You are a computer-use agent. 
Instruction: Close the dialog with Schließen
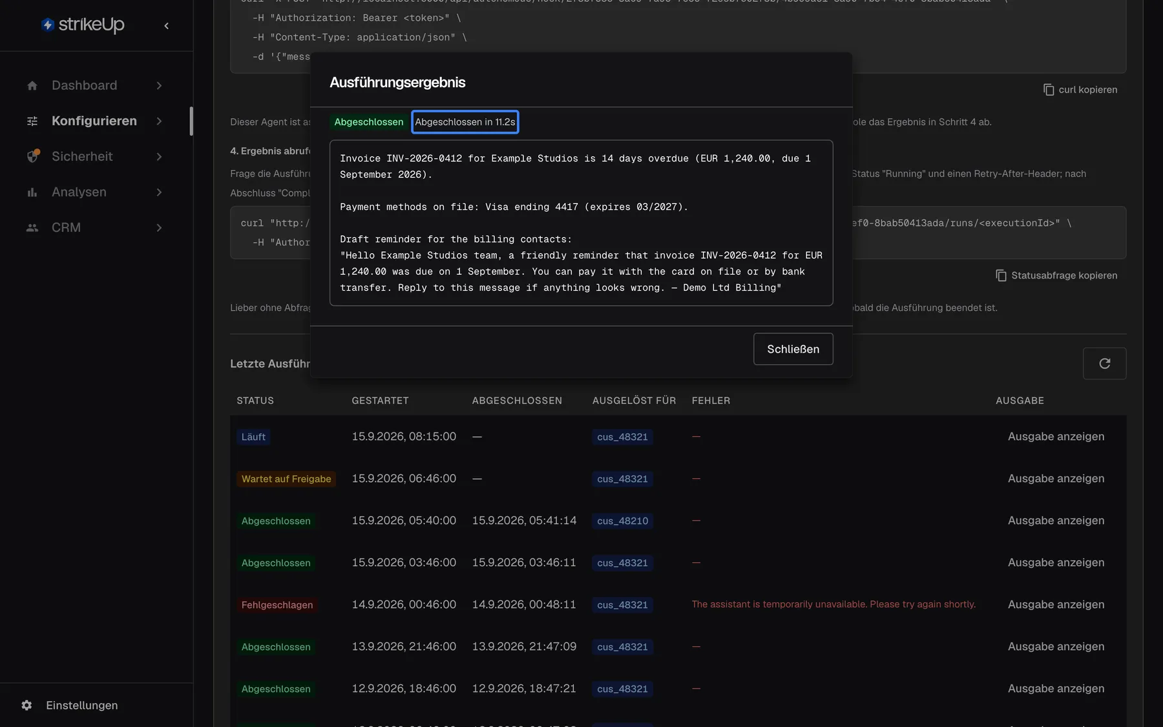coord(793,349)
